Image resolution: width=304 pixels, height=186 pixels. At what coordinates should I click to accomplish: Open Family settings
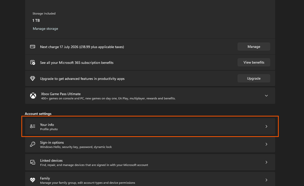point(150,179)
